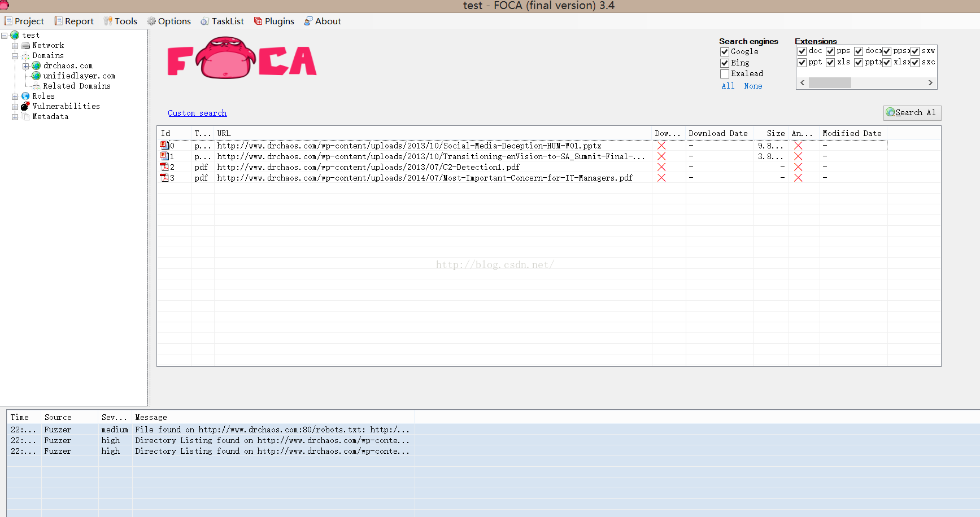980x517 pixels.
Task: Click the Network drive icon in the tree
Action: point(25,45)
